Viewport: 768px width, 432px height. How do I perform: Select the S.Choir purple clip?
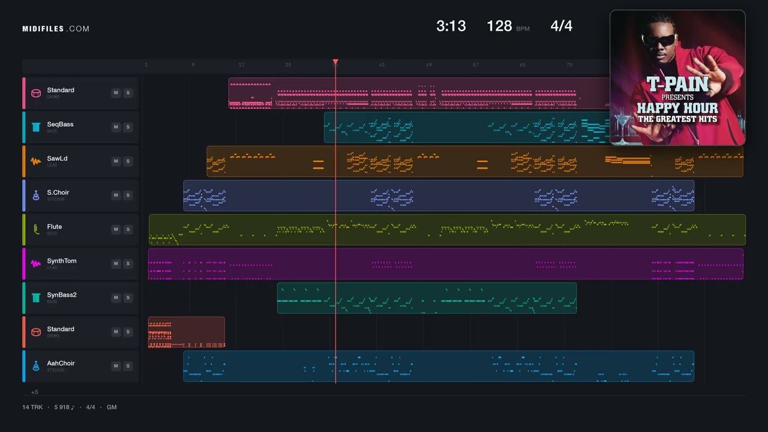(439, 196)
